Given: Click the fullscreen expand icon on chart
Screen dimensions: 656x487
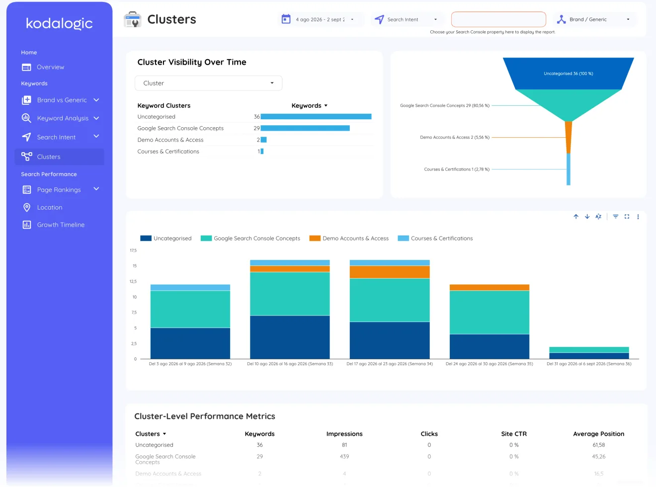Looking at the screenshot, I should click(627, 217).
